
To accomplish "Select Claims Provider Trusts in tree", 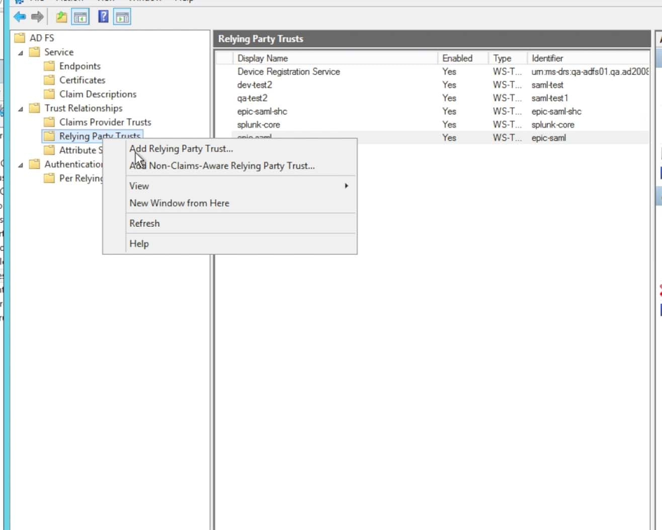I will point(105,122).
